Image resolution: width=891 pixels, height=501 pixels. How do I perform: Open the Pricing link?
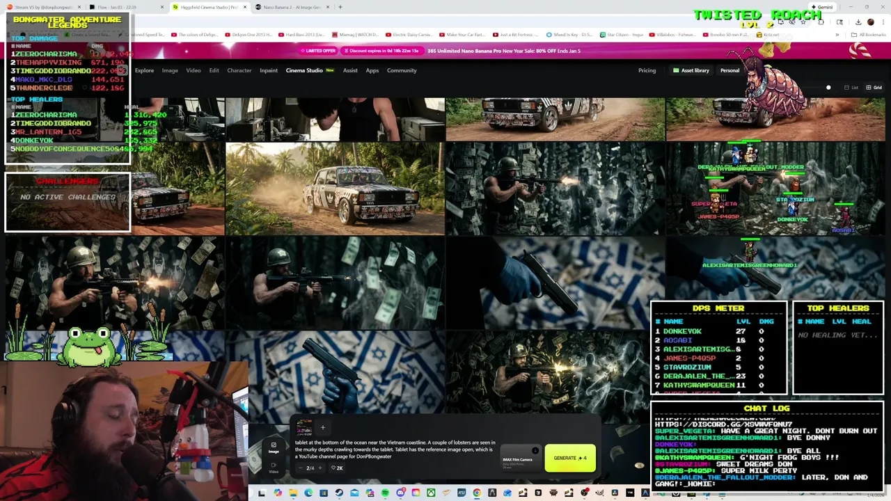tap(647, 70)
